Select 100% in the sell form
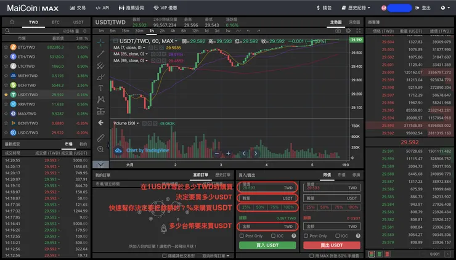 pyautogui.click(x=353, y=208)
